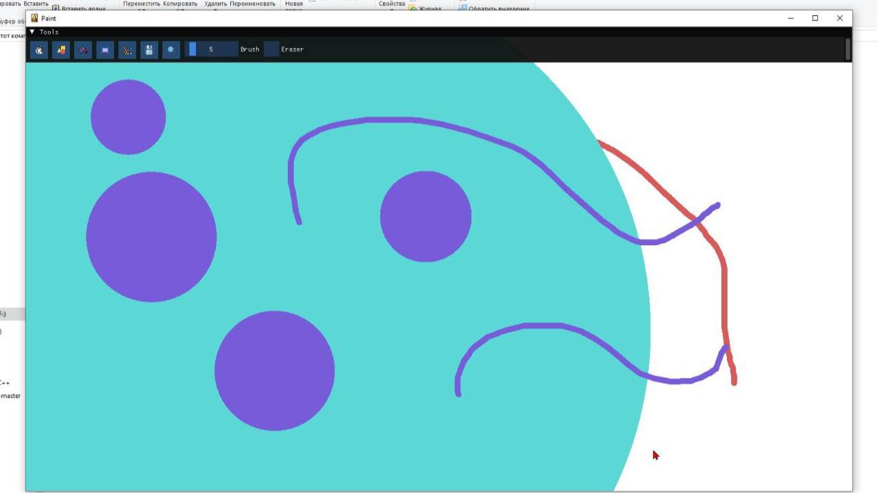The width and height of the screenshot is (877, 493).
Task: Click the Tools panel scrollbar
Action: [848, 49]
